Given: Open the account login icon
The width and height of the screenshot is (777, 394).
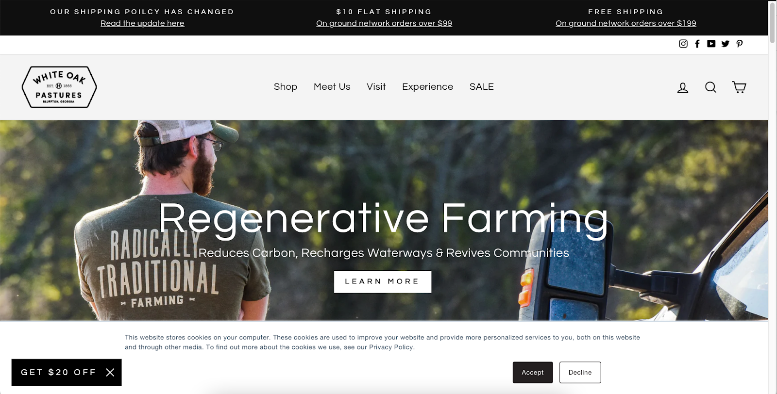Looking at the screenshot, I should (683, 87).
